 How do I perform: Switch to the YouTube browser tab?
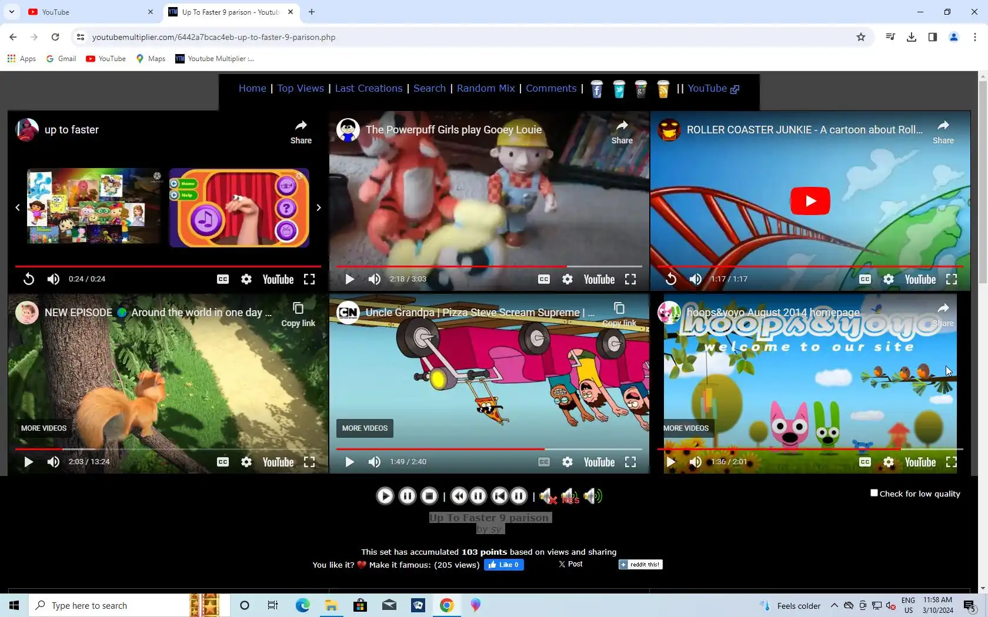tap(91, 12)
